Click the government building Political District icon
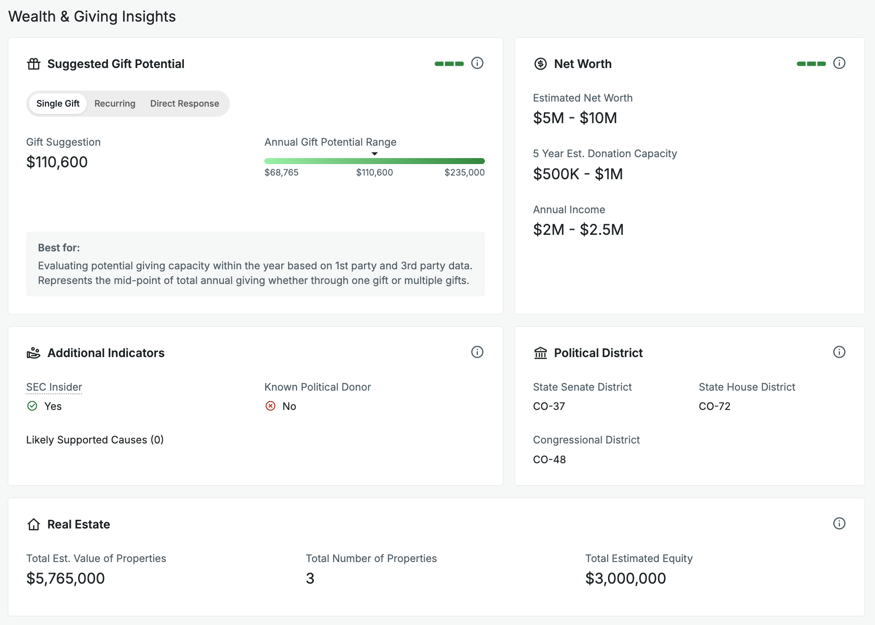This screenshot has height=625, width=875. pos(540,353)
